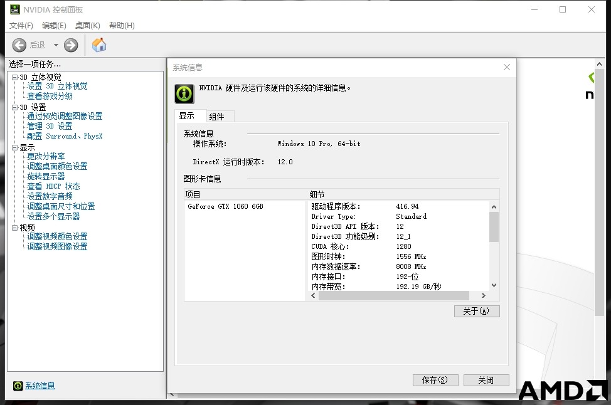Screen dimensions: 611x405
Task: Click the 关闭 button
Action: [486, 380]
